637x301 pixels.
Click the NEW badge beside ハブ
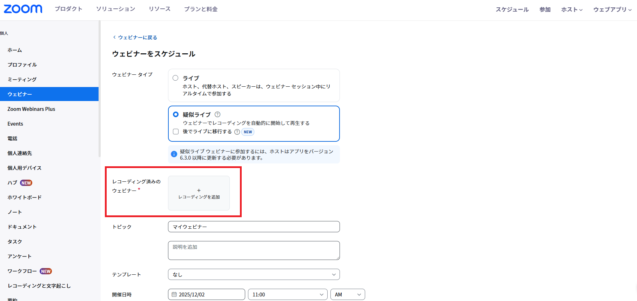click(x=26, y=183)
